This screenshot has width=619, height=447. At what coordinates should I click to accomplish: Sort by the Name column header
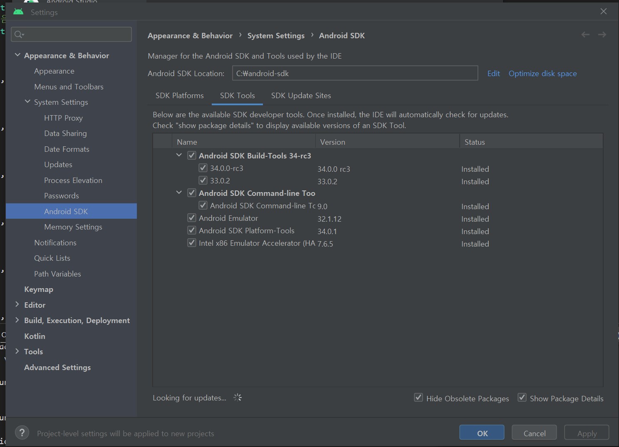tap(244, 142)
